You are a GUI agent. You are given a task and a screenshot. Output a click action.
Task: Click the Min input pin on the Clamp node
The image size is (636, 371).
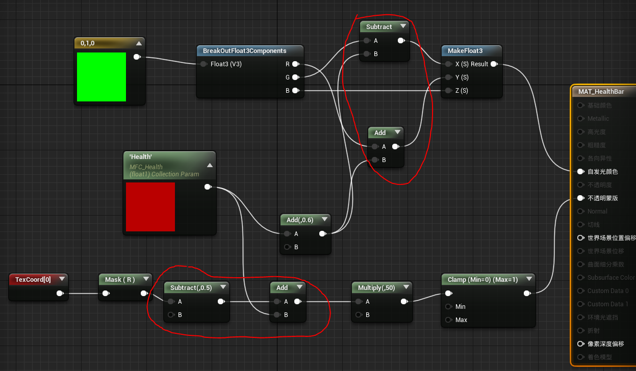(x=448, y=307)
